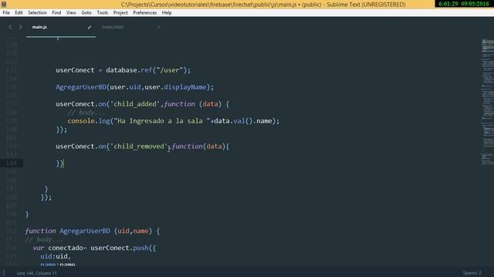The image size is (494, 277).
Task: Open the Tools menu
Action: 102,12
